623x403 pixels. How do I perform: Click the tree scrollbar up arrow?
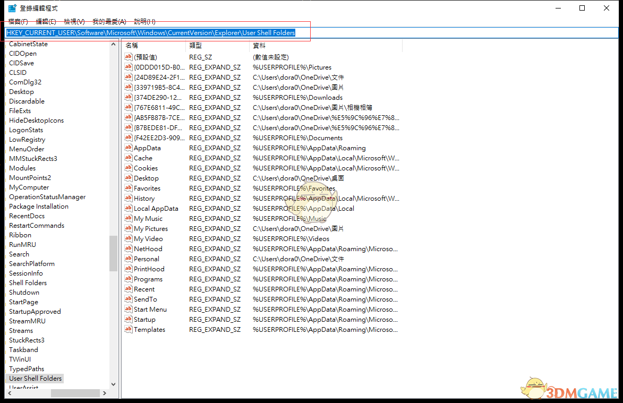[x=113, y=45]
